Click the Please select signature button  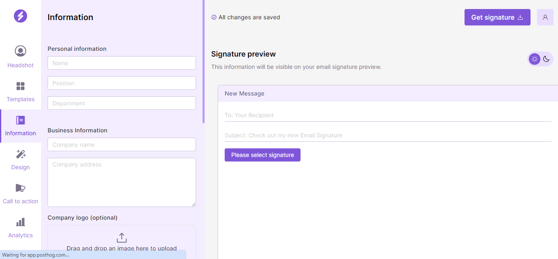coord(262,155)
